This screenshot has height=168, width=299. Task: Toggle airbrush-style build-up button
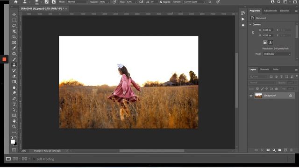pos(141,2)
